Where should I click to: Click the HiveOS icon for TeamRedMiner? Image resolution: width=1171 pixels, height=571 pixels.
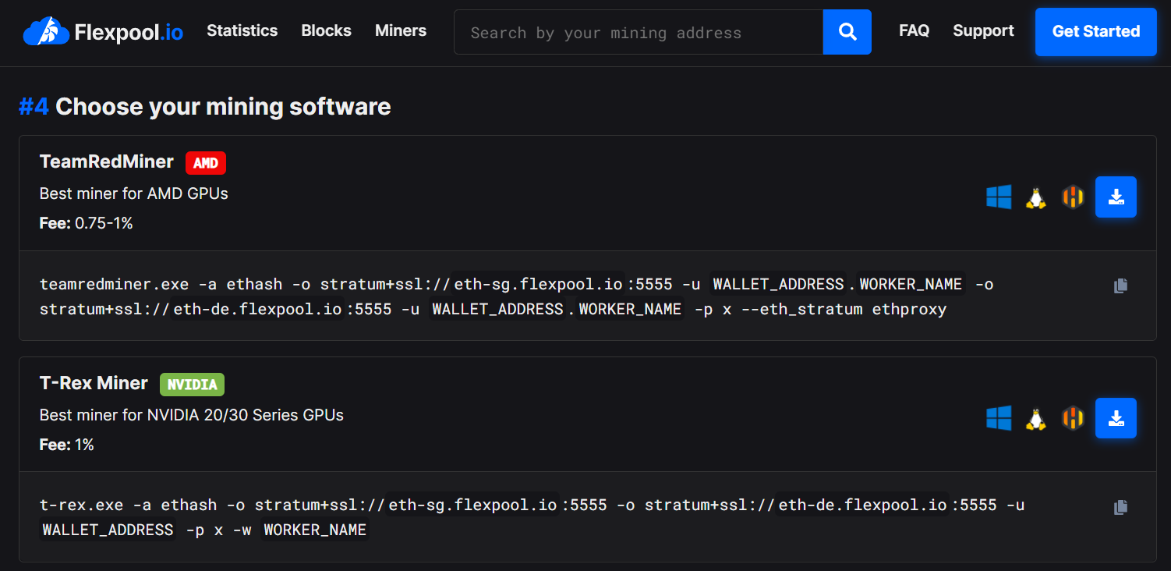[x=1073, y=197]
